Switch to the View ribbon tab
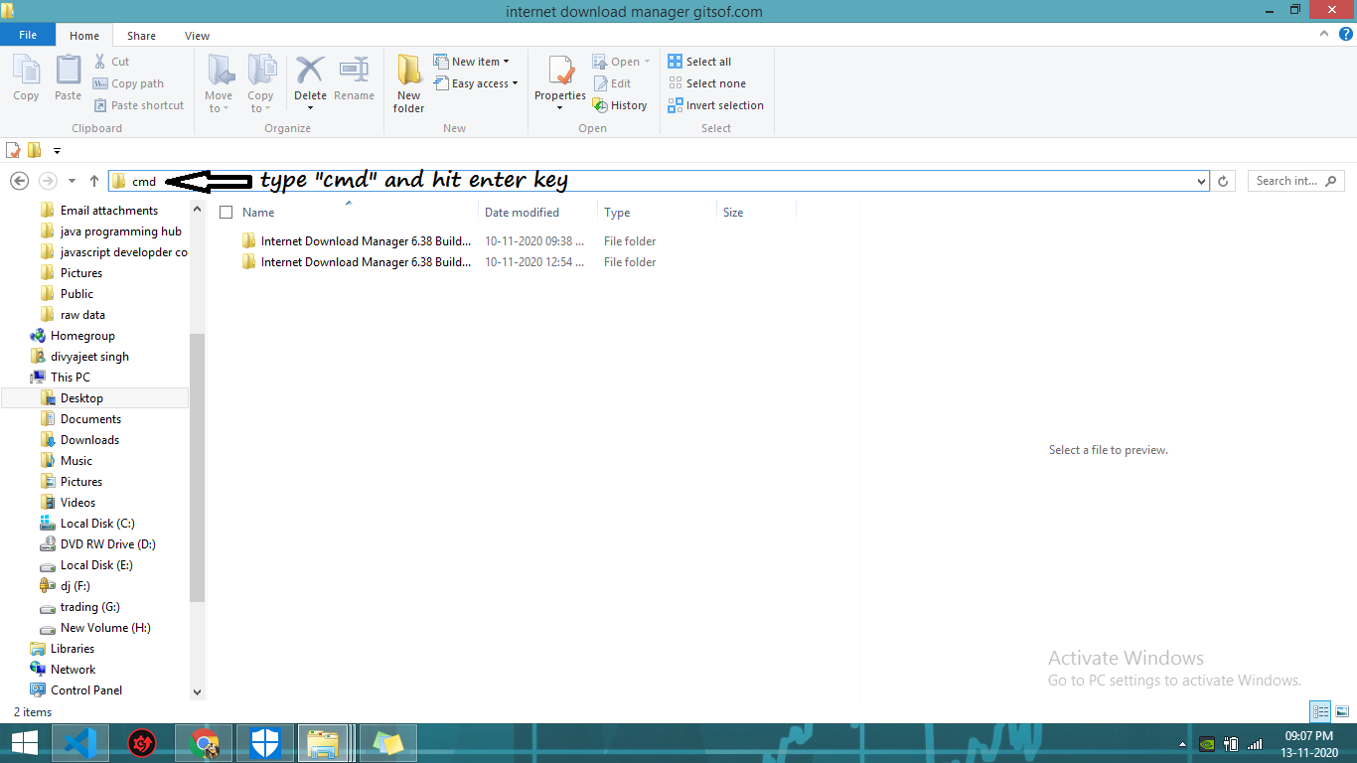Image resolution: width=1357 pixels, height=763 pixels. [197, 36]
